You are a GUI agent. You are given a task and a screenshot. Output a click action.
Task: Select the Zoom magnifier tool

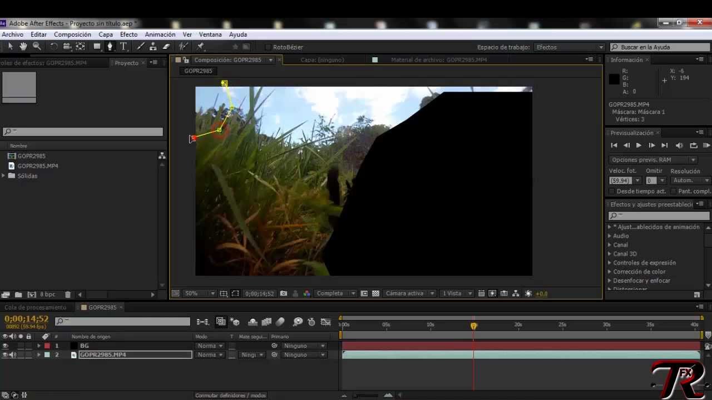point(37,47)
